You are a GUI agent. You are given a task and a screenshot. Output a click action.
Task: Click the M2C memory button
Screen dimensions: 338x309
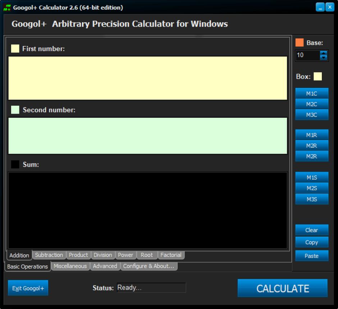point(312,104)
